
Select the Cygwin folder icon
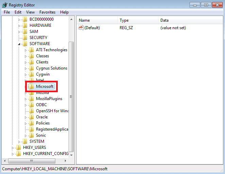click(x=31, y=74)
